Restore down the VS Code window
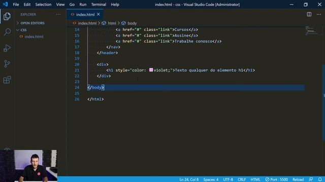This screenshot has width=325, height=182. click(x=306, y=5)
